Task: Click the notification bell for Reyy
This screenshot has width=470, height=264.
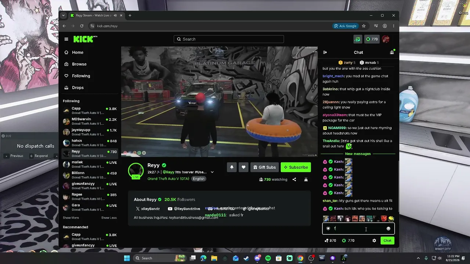Action: point(232,167)
